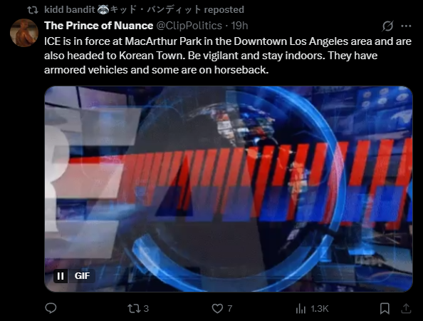Open The Prince of Nuance display name
Viewport: 423px width, 321px height.
[99, 26]
